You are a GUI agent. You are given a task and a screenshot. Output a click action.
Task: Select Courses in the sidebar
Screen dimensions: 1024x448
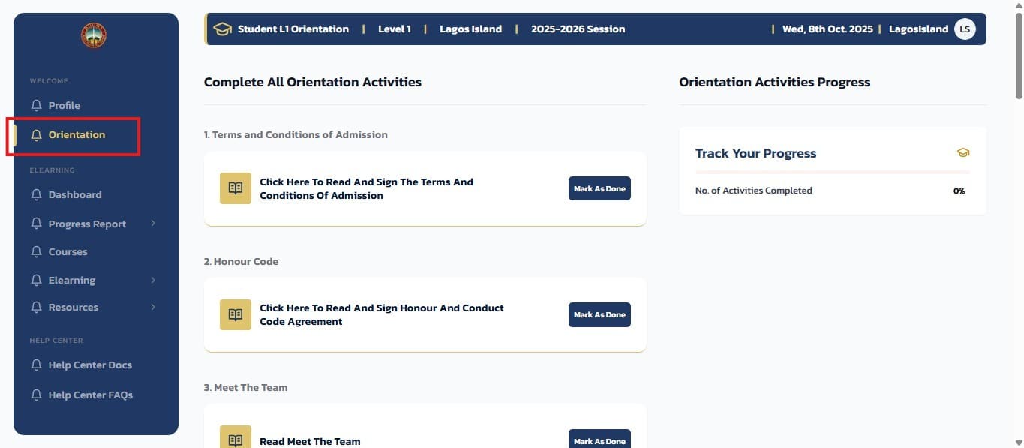pos(68,251)
